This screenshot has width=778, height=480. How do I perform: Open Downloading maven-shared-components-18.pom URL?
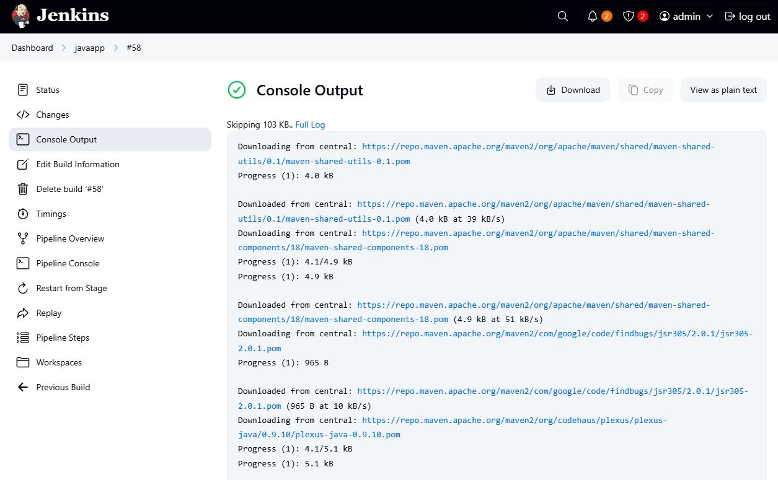(x=476, y=240)
